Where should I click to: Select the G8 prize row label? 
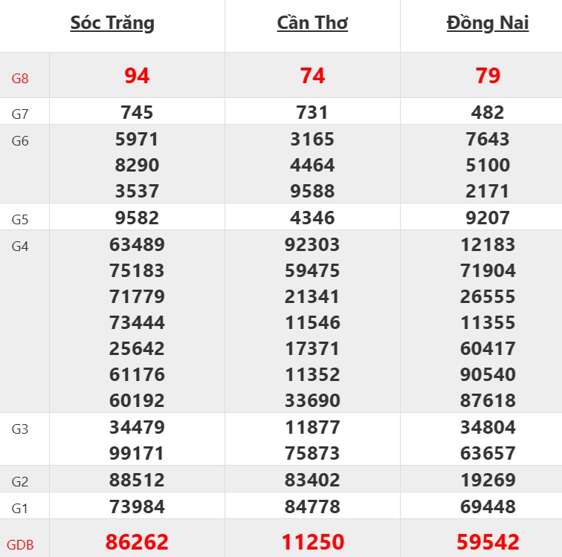point(20,76)
